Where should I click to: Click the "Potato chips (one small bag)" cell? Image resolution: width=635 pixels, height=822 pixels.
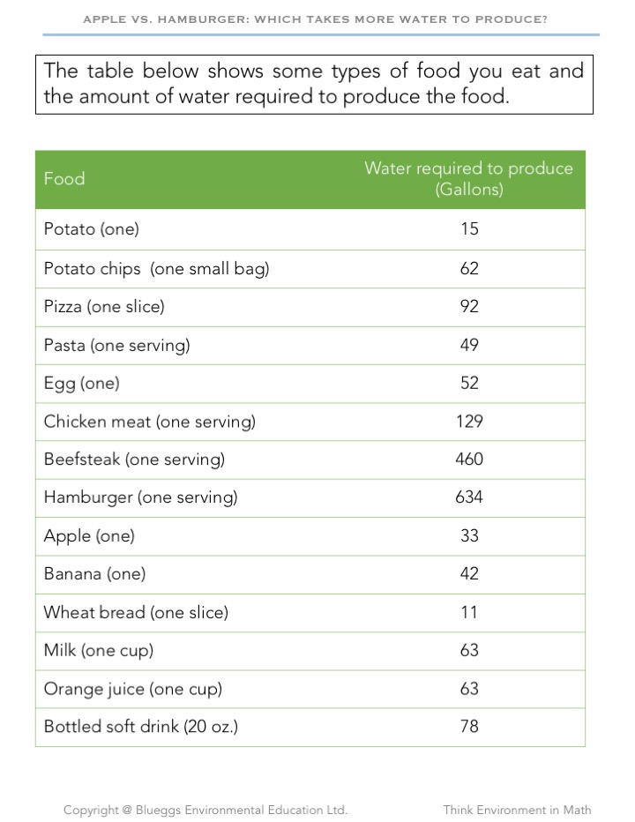(x=156, y=268)
